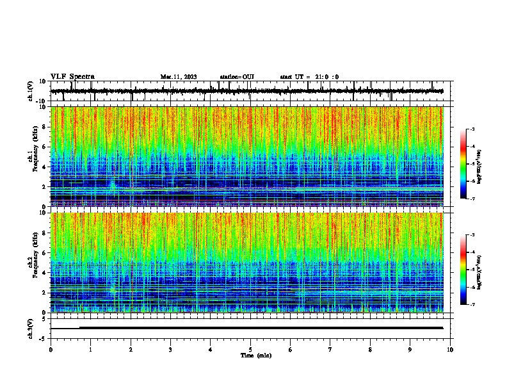Click the 'ch.3(V)' axis label
Screen dimensions: 507x392
tap(31, 329)
